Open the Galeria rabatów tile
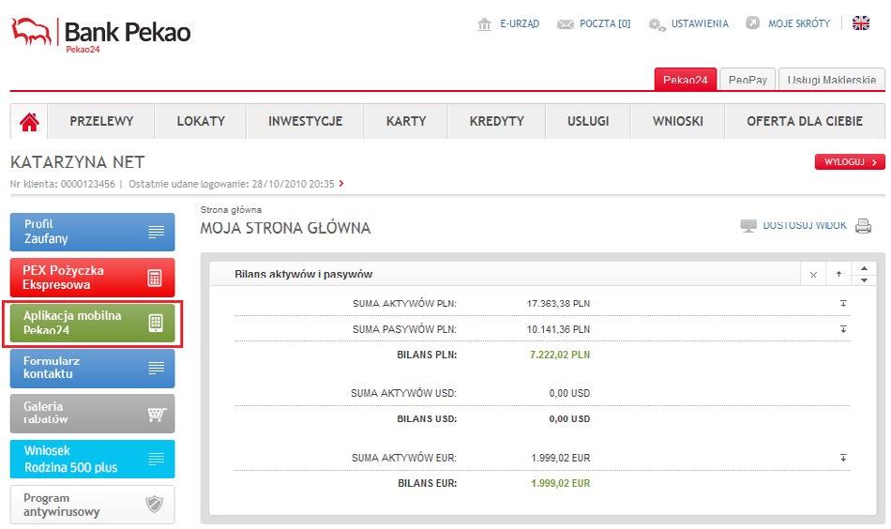 (x=92, y=414)
